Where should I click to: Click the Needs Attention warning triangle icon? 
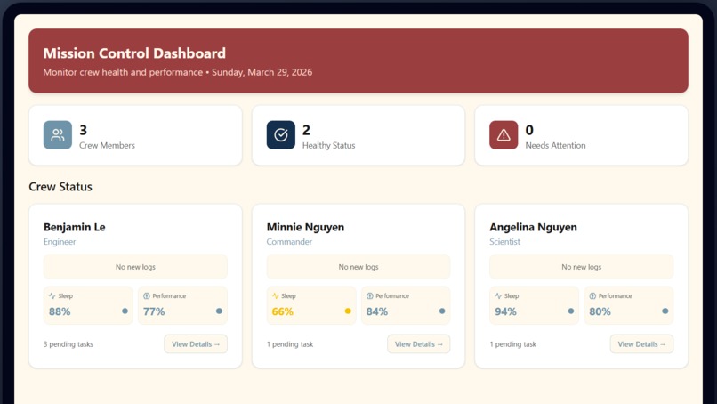point(504,135)
